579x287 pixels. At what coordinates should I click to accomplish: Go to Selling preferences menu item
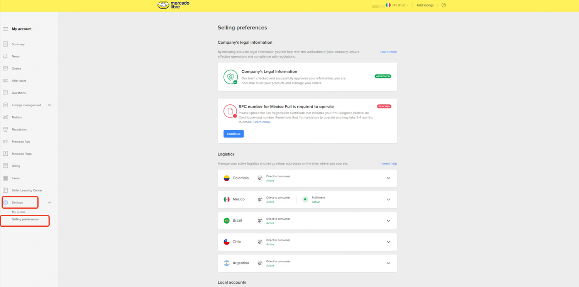click(25, 219)
